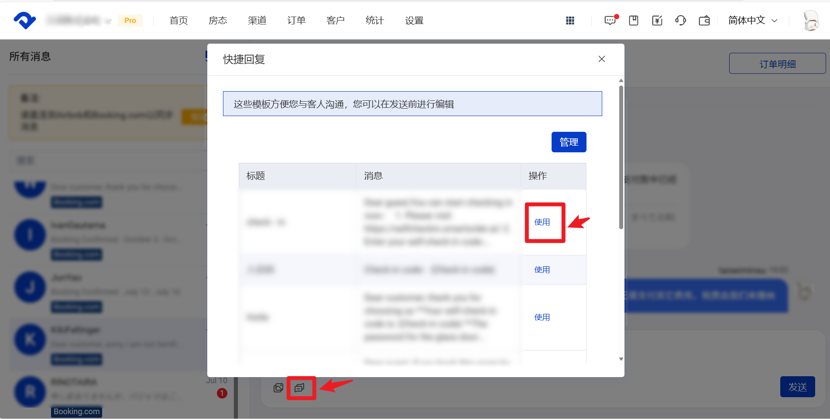830x419 pixels.
Task: Close the 快捷回复 dialog
Action: (x=601, y=59)
